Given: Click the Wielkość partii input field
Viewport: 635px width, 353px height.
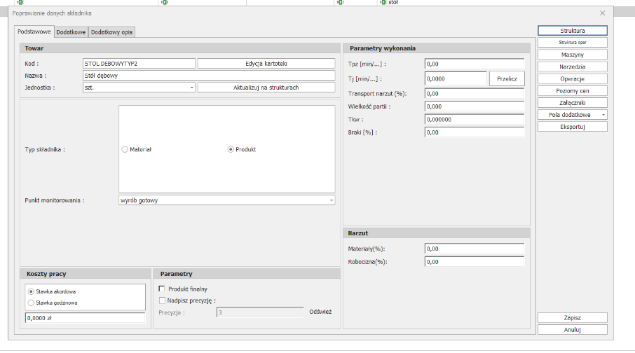Looking at the screenshot, I should click(x=474, y=106).
